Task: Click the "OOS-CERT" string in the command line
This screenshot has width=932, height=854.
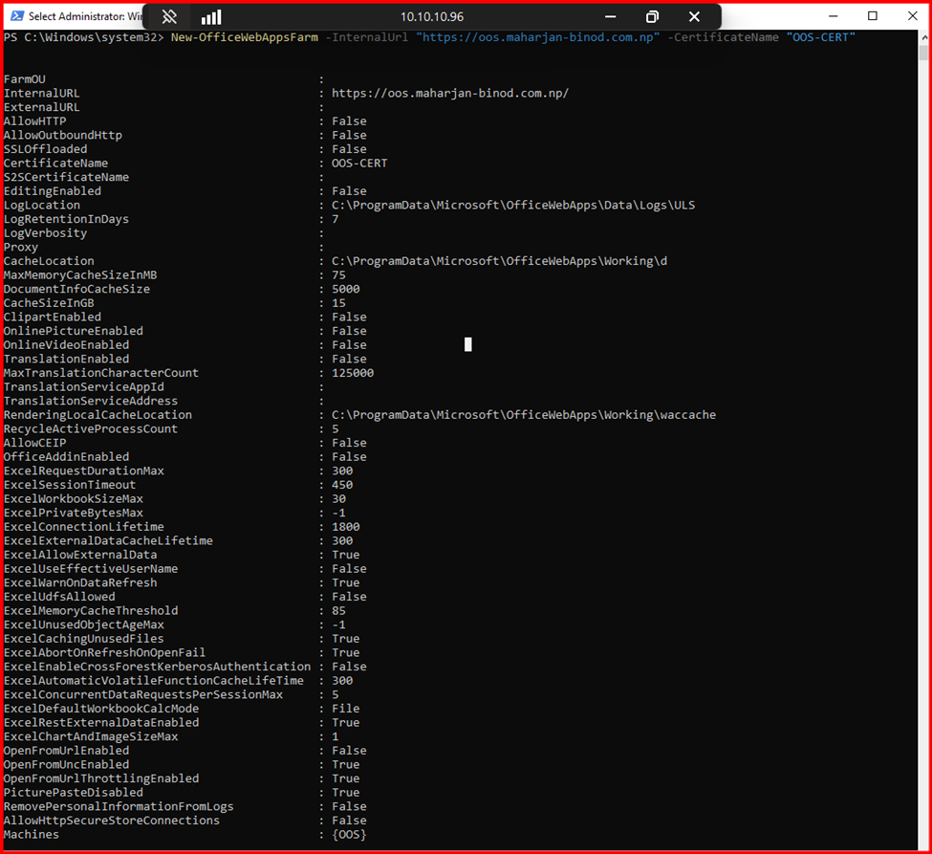Action: tap(819, 37)
